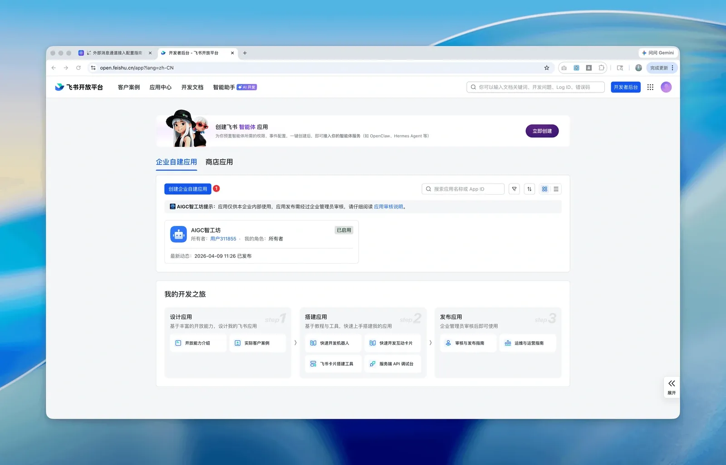Click the 飞书开放平台 logo
This screenshot has width=726, height=465.
click(79, 87)
